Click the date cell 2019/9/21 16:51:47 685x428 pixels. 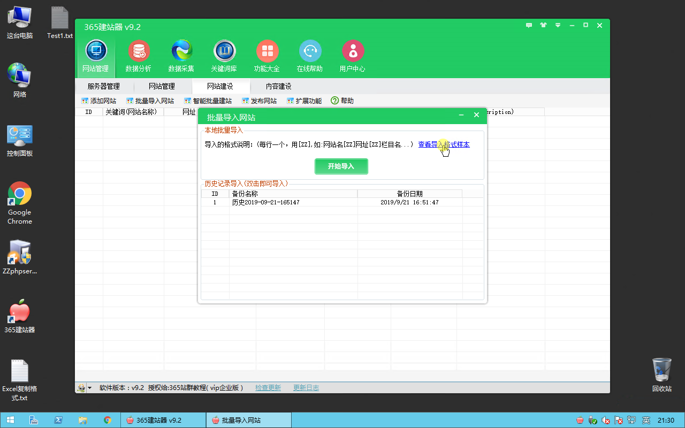(x=409, y=203)
